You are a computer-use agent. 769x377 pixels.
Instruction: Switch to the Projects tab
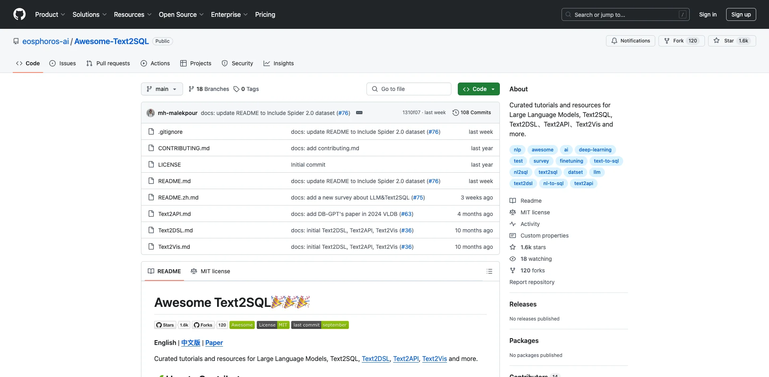tap(196, 63)
